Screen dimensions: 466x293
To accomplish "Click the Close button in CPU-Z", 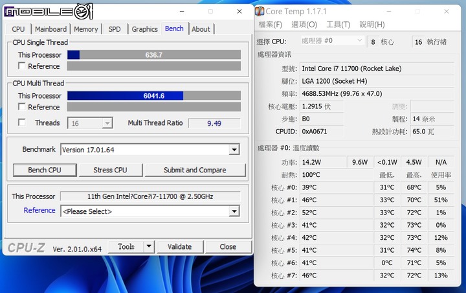I will pyautogui.click(x=228, y=247).
